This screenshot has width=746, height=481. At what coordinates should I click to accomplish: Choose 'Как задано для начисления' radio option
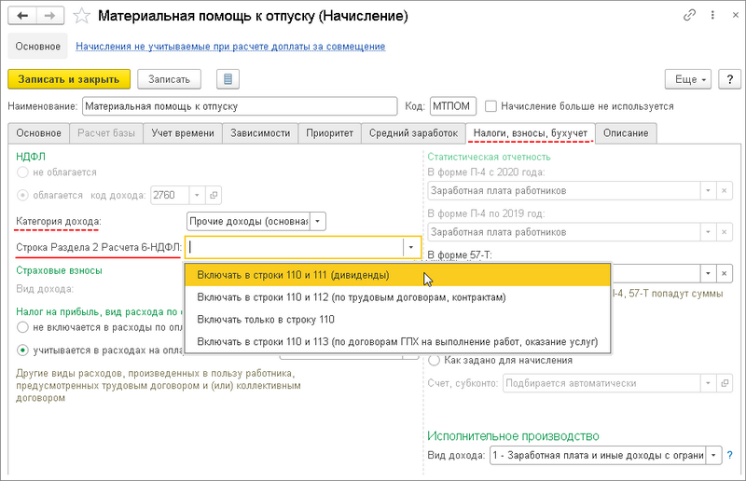click(x=435, y=361)
